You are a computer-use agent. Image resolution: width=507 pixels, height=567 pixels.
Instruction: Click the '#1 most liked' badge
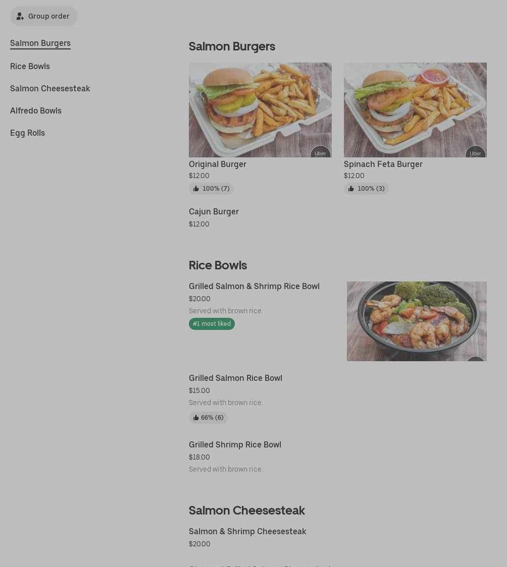pos(212,324)
